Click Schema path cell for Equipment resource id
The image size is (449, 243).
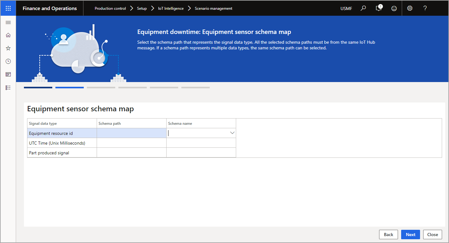[x=131, y=133]
